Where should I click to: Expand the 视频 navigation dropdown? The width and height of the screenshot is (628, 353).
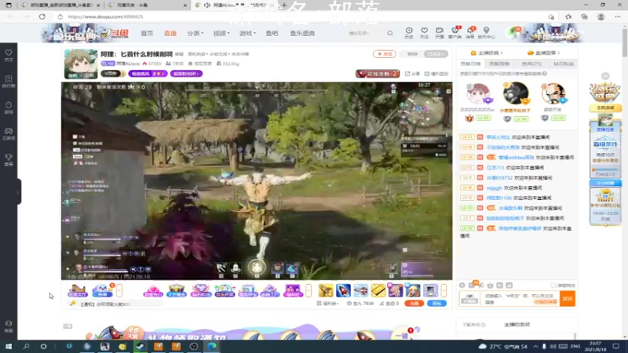221,33
